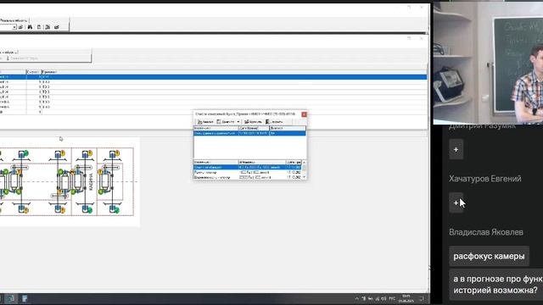Click the last icon in the top toolbar

pos(57,27)
